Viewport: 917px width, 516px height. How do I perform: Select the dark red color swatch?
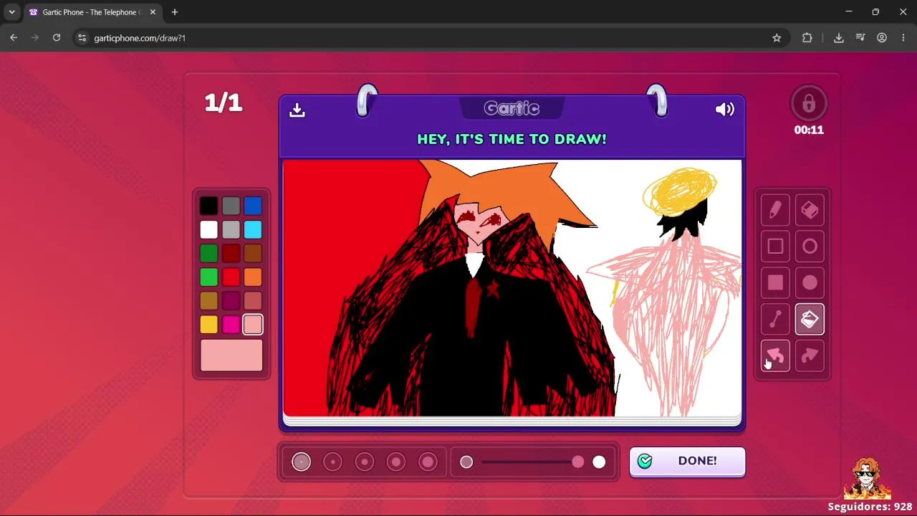(x=231, y=254)
